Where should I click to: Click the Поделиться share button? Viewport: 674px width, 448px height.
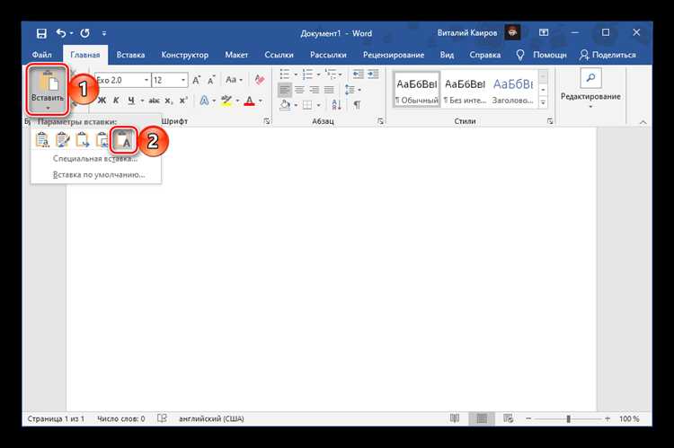(607, 55)
